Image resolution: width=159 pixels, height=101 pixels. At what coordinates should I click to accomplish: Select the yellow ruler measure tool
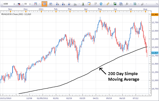coord(108,4)
